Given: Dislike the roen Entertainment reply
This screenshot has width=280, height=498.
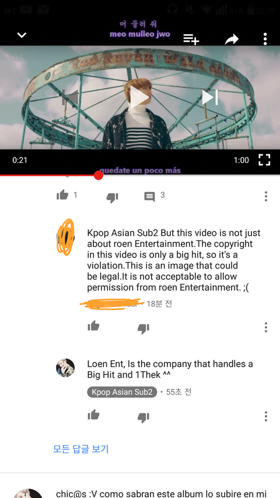Looking at the screenshot, I should (x=143, y=329).
